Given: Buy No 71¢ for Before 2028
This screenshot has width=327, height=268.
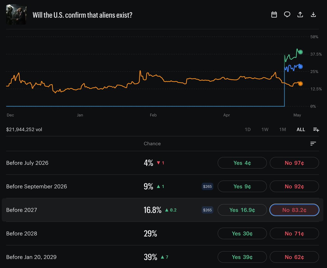Looking at the screenshot, I should 294,233.
